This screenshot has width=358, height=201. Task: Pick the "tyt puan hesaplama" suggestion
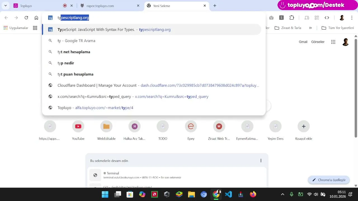(x=152, y=74)
